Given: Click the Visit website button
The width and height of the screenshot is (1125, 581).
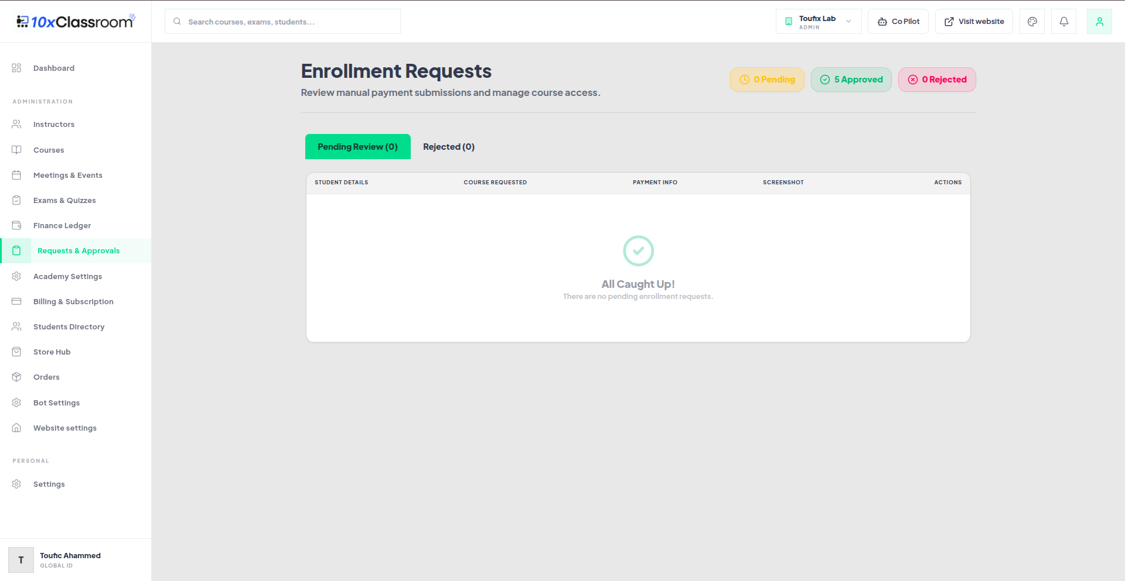Looking at the screenshot, I should 974,22.
